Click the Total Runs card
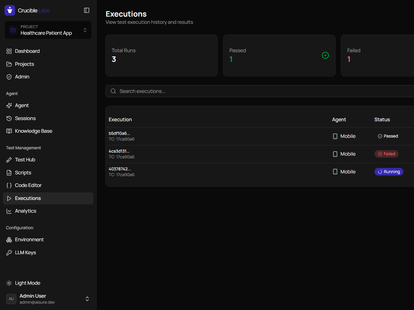The width and height of the screenshot is (414, 310). (x=162, y=55)
